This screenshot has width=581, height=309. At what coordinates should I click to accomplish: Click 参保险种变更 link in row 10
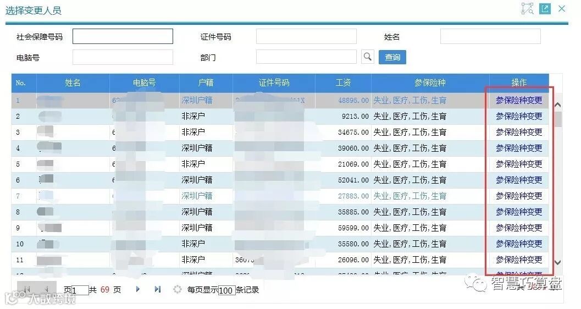[519, 244]
